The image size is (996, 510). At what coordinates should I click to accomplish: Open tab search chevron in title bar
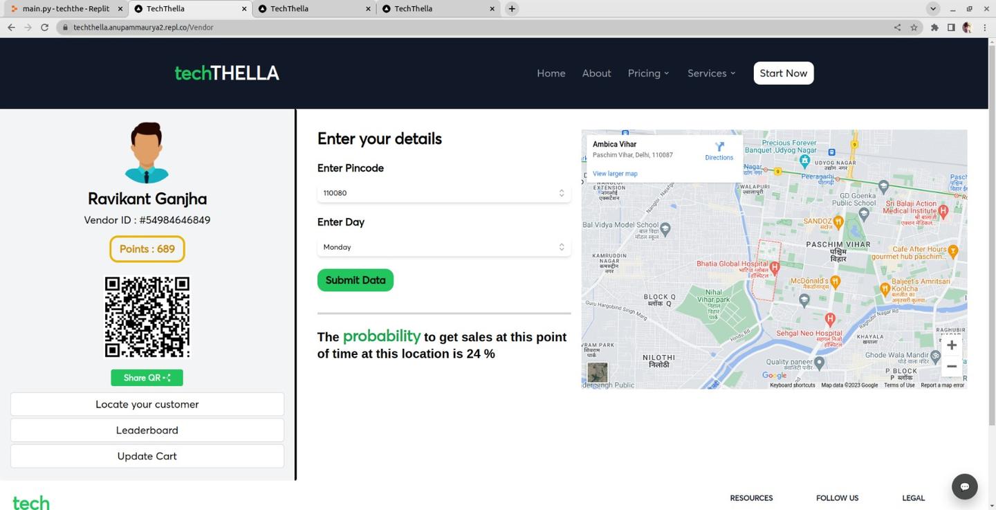tap(933, 9)
